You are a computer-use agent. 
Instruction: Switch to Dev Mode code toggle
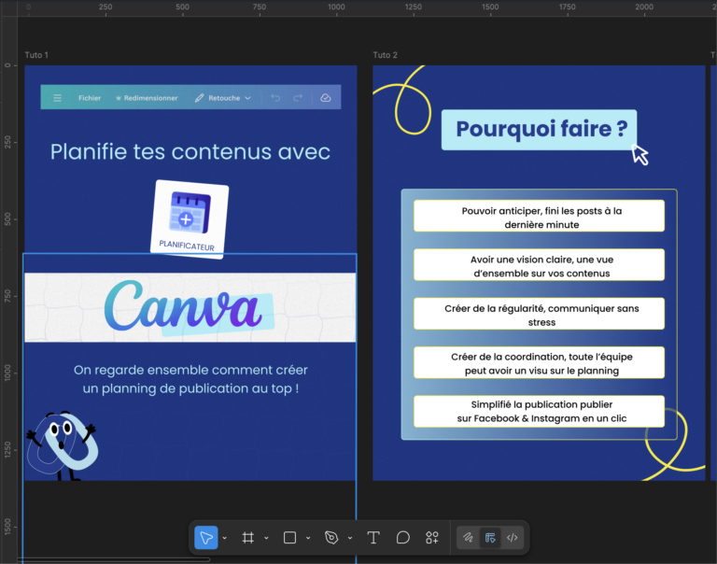click(513, 538)
